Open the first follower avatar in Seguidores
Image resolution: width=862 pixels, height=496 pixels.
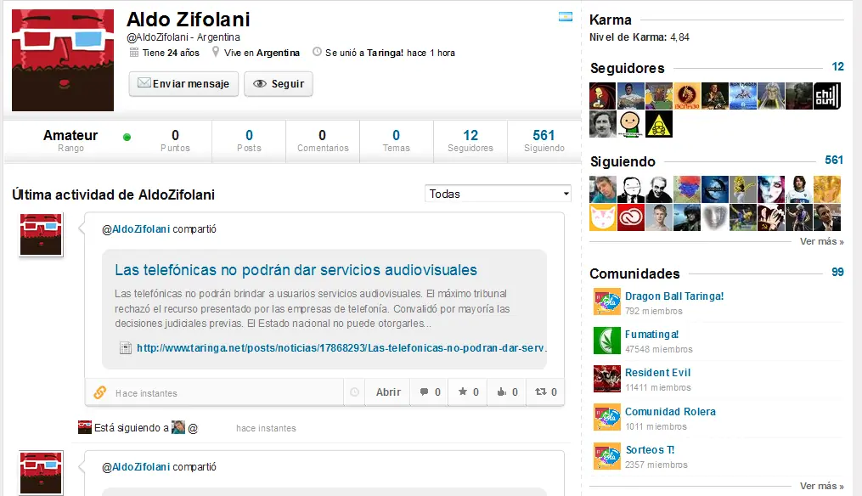[602, 96]
